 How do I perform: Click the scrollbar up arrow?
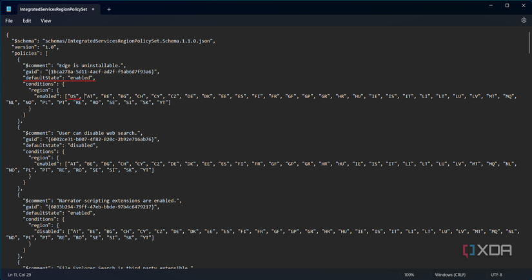coord(529,30)
